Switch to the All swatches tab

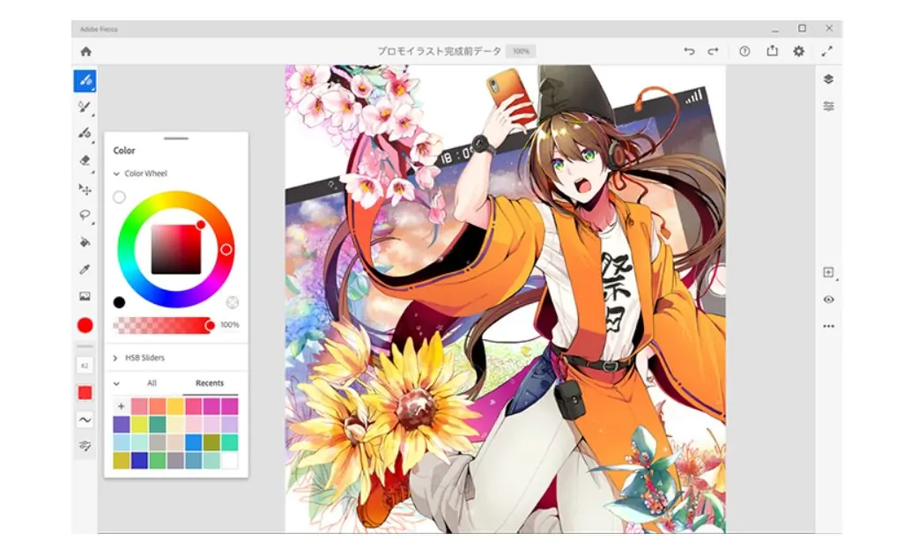tap(152, 383)
